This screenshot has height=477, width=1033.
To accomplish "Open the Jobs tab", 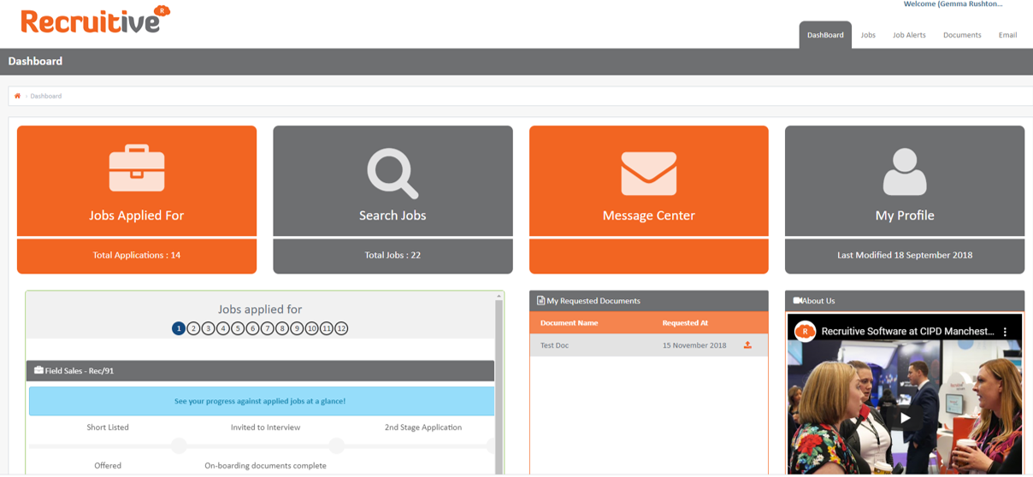I will coord(868,35).
